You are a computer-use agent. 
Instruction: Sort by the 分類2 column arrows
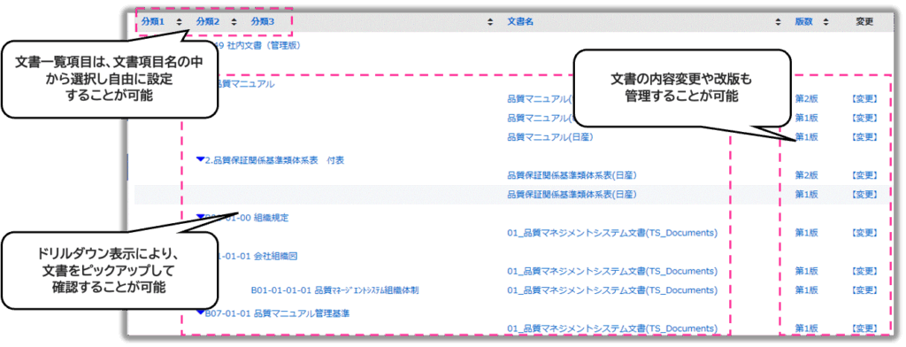click(234, 22)
